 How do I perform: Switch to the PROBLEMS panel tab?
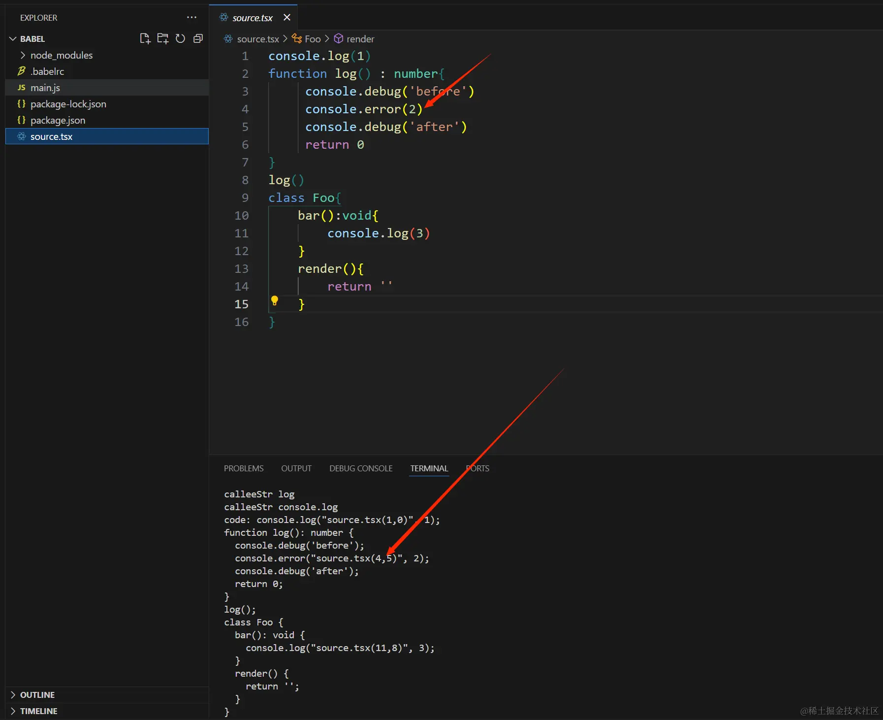[244, 468]
